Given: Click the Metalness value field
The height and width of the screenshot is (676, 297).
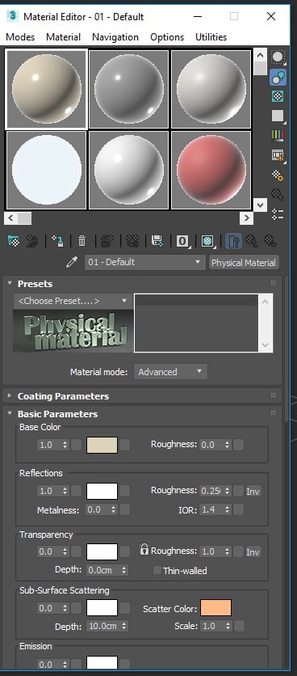Looking at the screenshot, I should [98, 509].
